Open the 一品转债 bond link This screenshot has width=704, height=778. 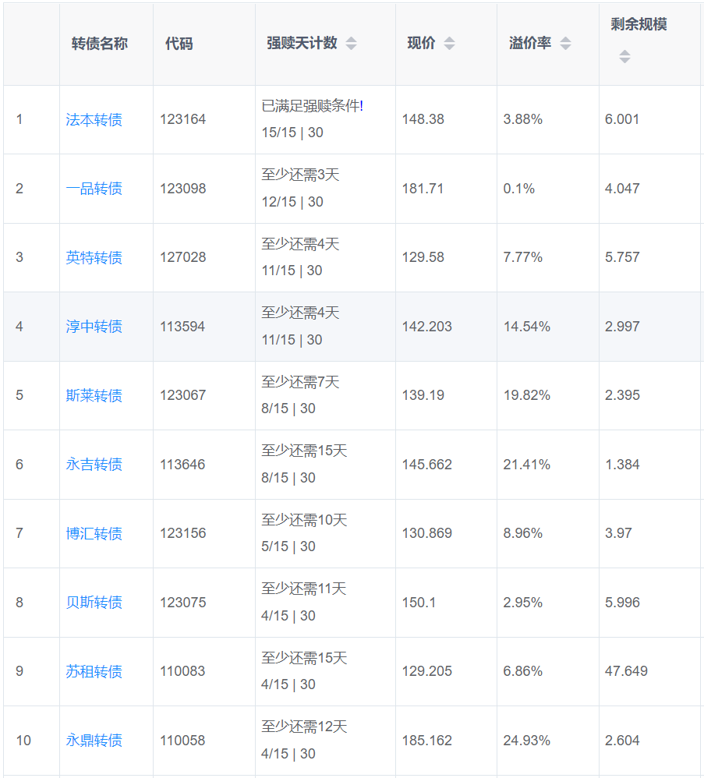pyautogui.click(x=94, y=189)
